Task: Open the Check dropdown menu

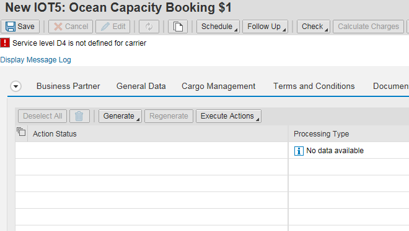Action: point(314,27)
